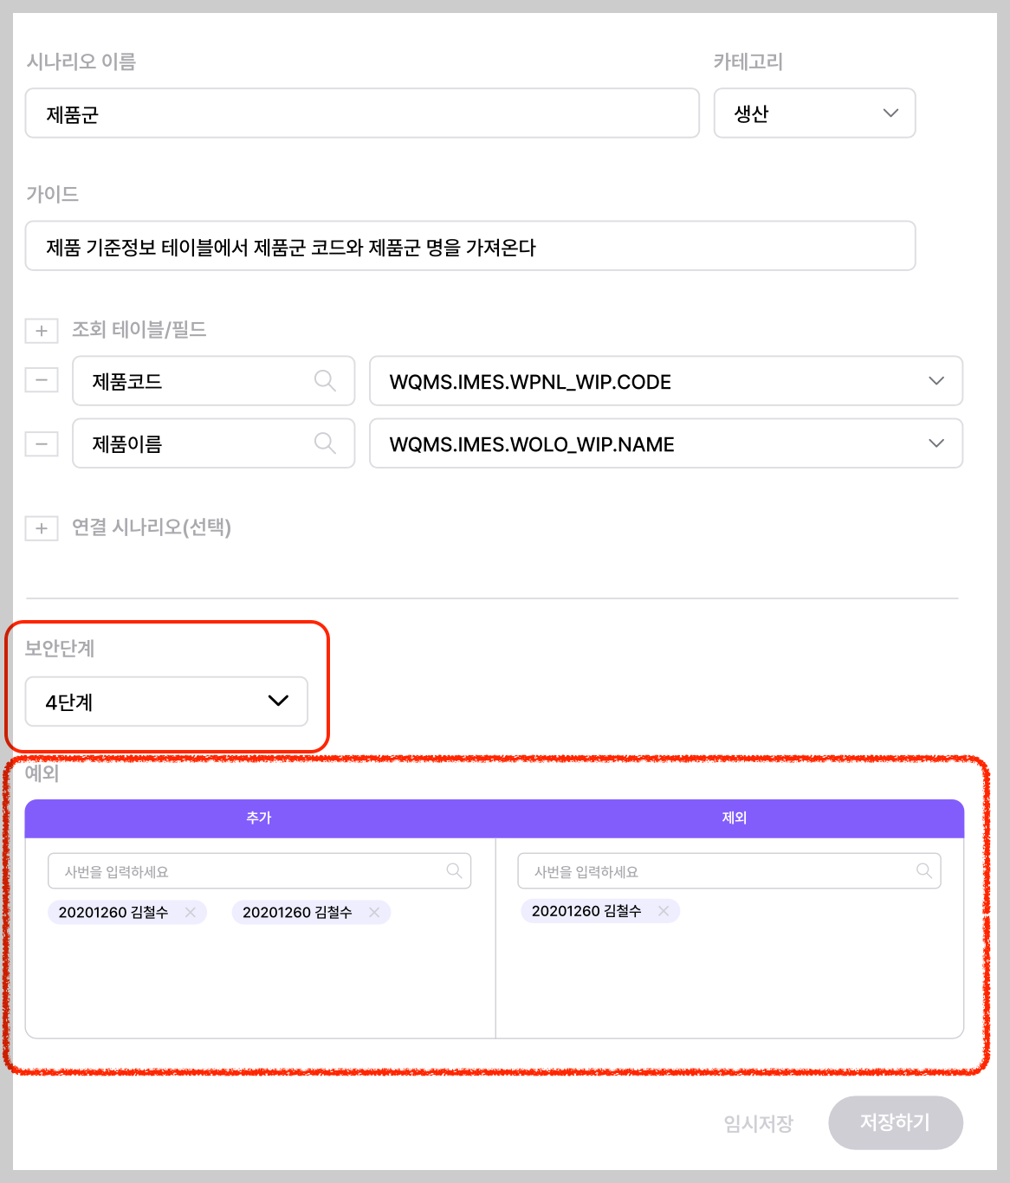Image resolution: width=1010 pixels, height=1183 pixels.
Task: Click the plus icon for 연결 시나리오(선택)
Action: 42,528
